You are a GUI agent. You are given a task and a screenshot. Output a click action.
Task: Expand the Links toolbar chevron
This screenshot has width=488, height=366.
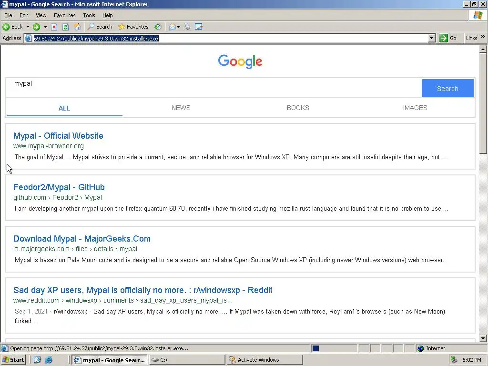pos(483,37)
